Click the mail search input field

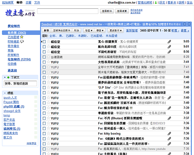click(68, 11)
